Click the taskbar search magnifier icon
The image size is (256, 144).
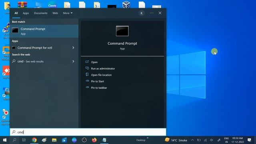coord(14,140)
